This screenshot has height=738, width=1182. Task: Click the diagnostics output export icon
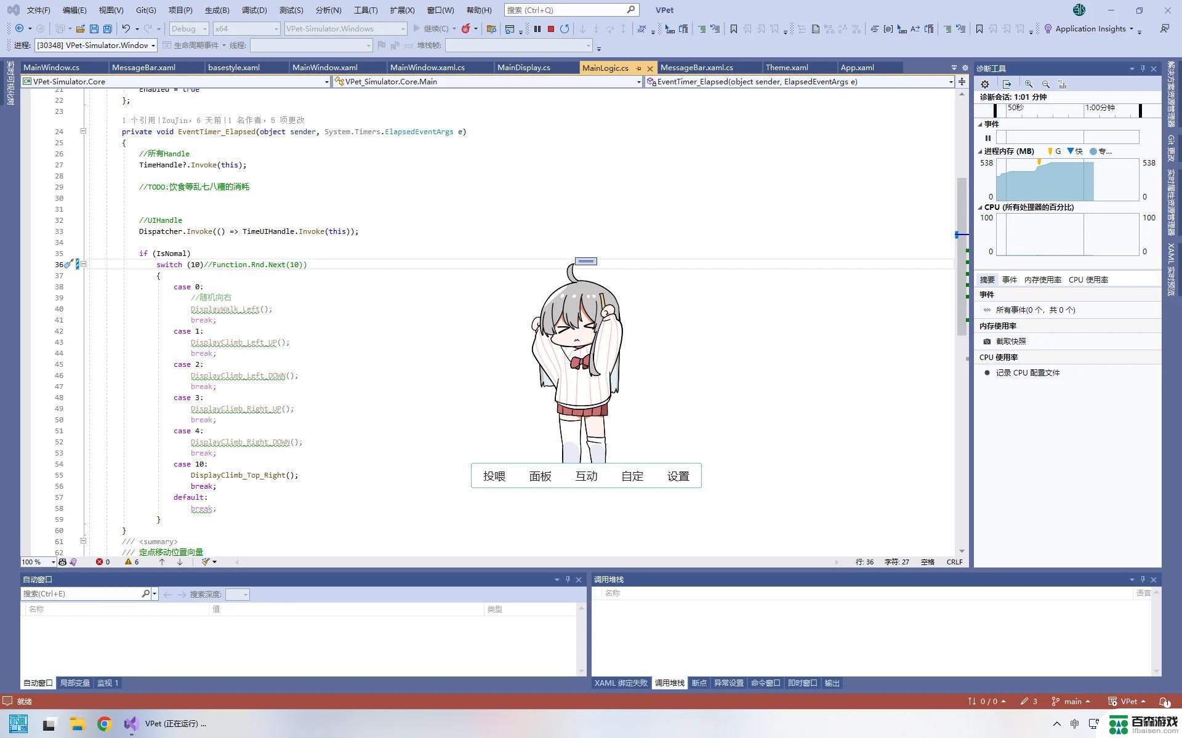click(x=1007, y=84)
